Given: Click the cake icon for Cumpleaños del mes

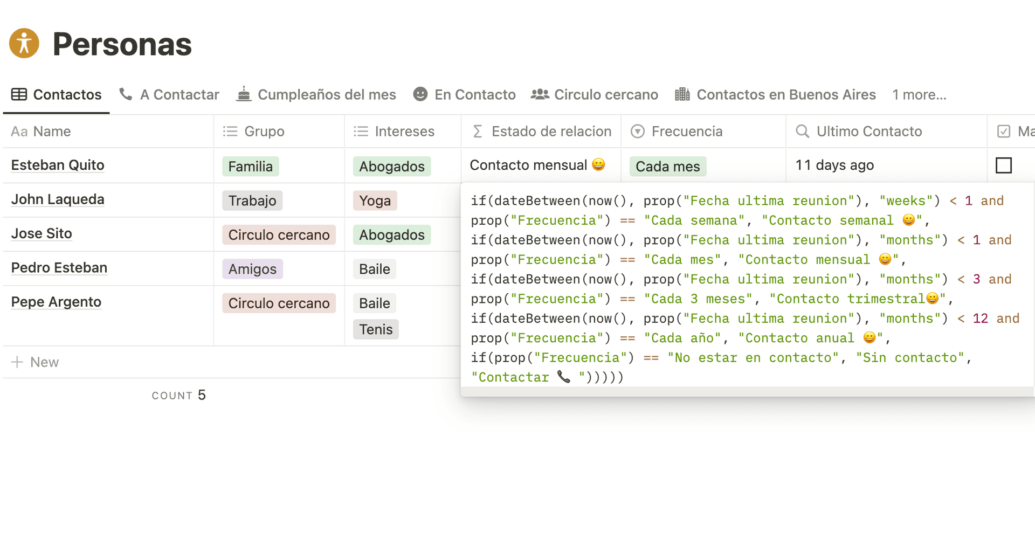Looking at the screenshot, I should click(244, 94).
